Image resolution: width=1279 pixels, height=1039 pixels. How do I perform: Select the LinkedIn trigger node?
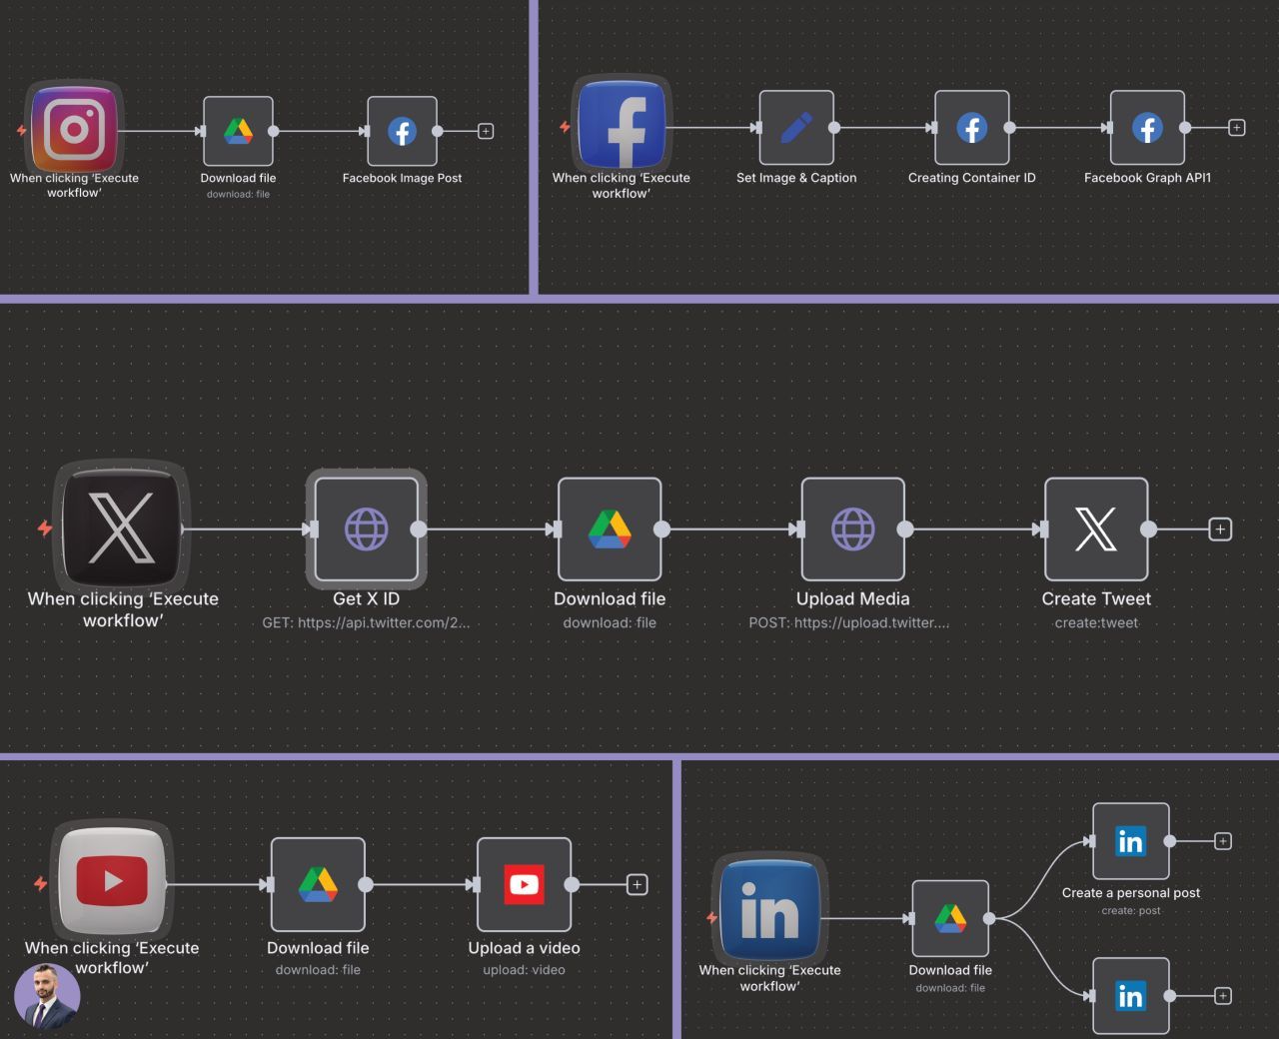[770, 909]
